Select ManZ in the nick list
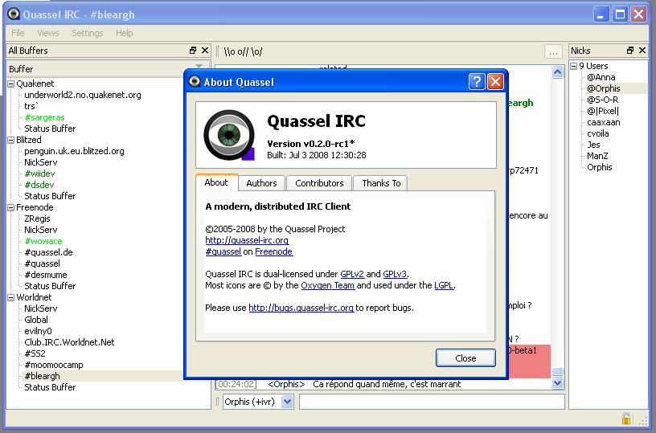The image size is (656, 433). 597,156
